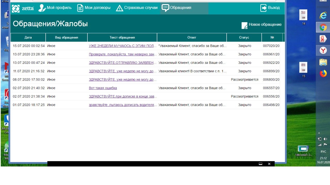Click Выход to log out
330x185 pixels.
(x=270, y=8)
